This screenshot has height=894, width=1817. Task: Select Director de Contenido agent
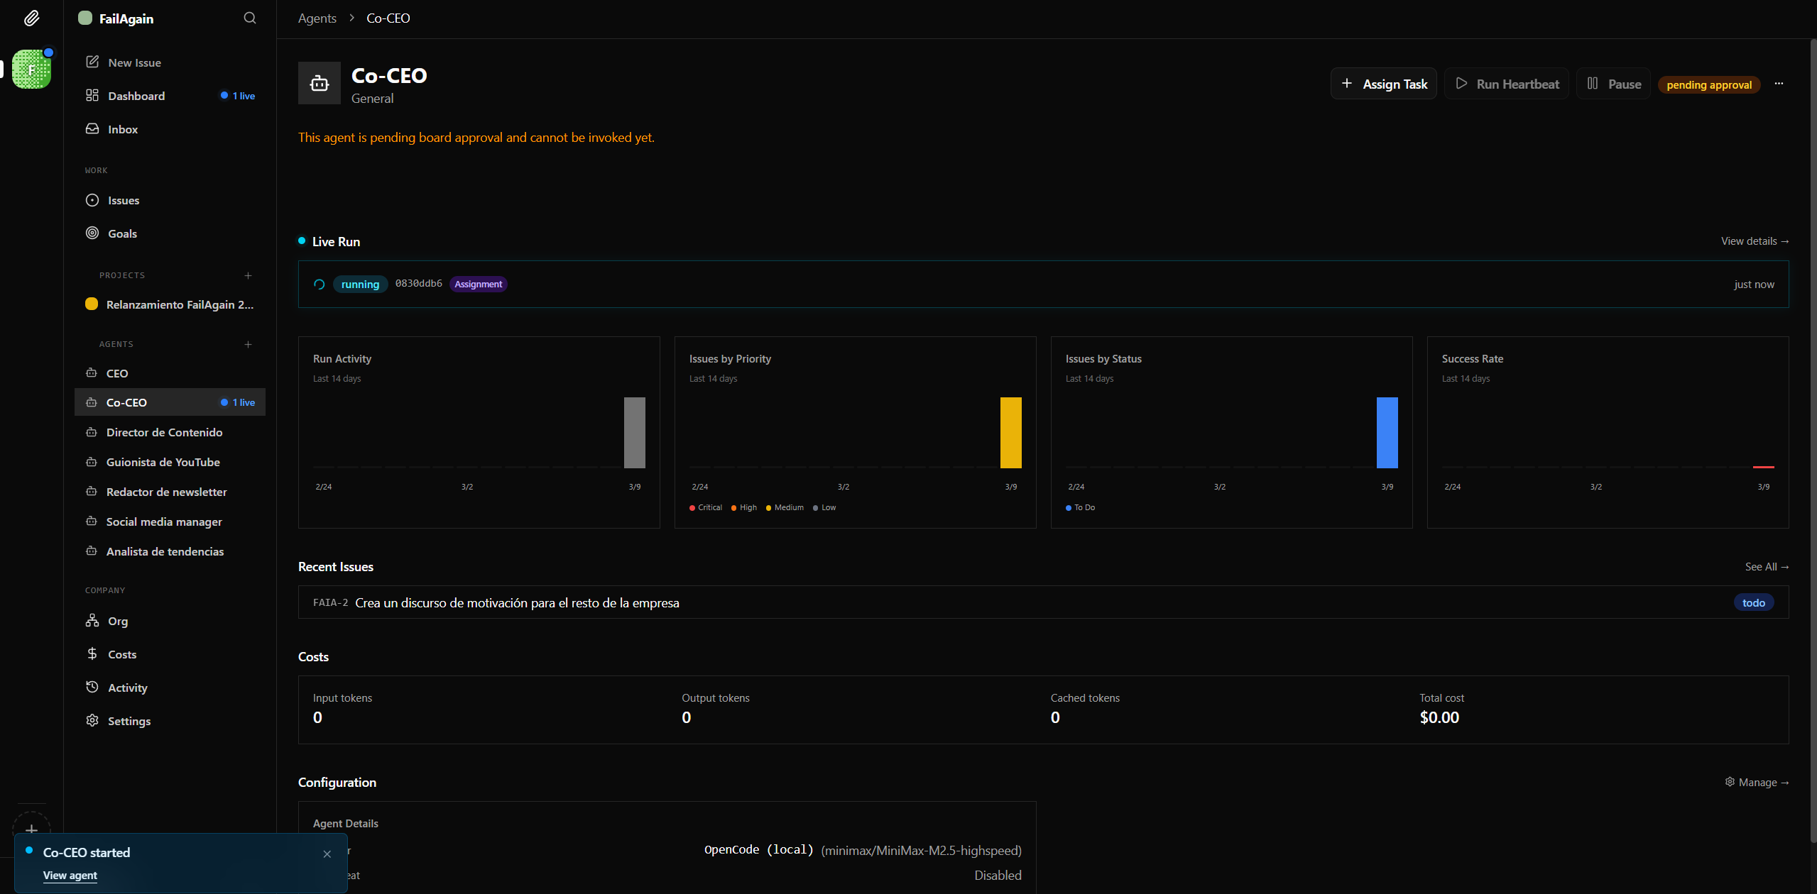click(x=164, y=432)
